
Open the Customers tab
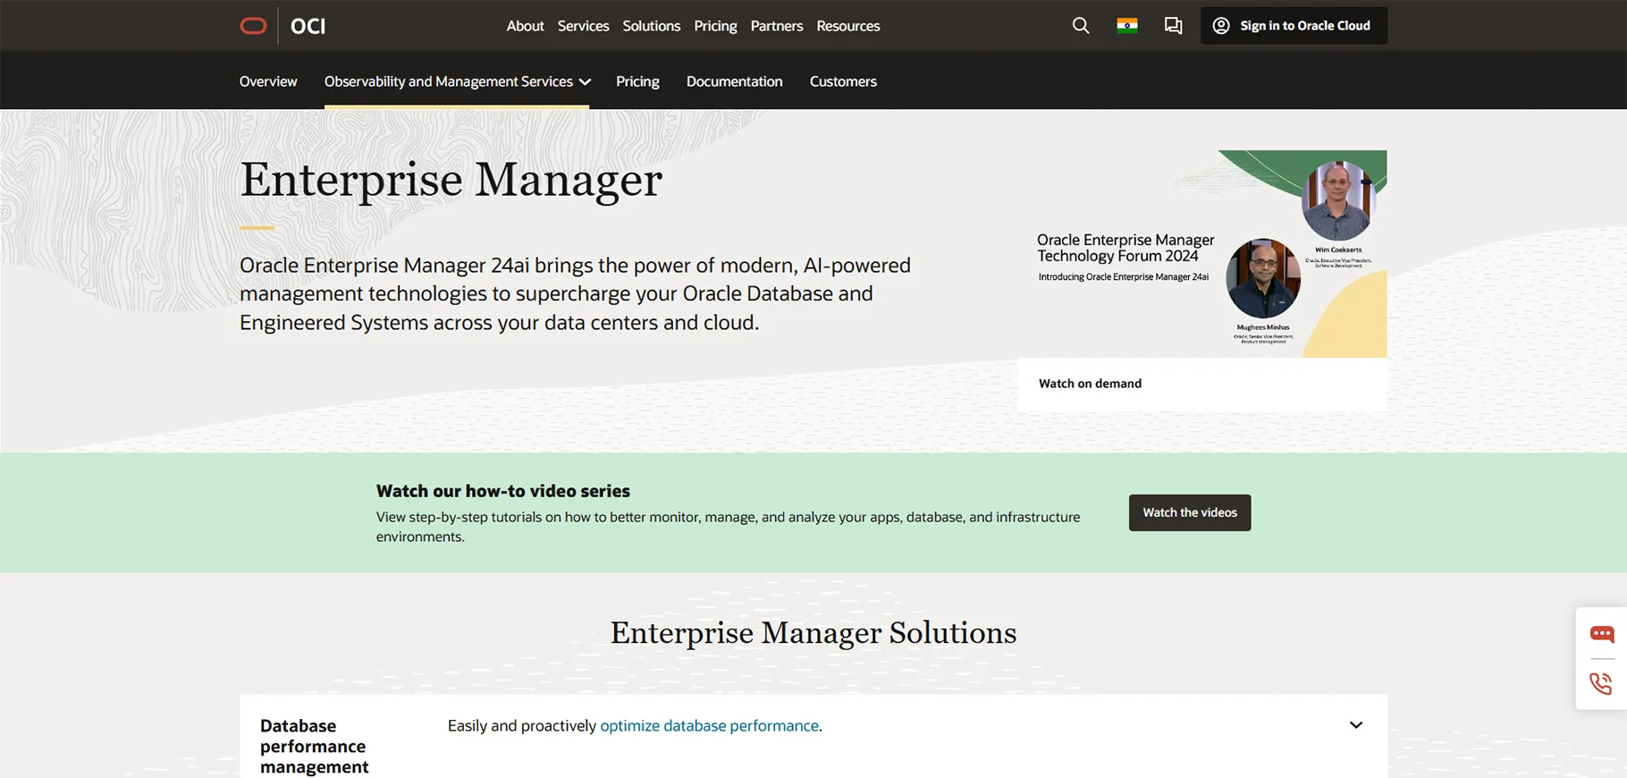[x=843, y=81]
